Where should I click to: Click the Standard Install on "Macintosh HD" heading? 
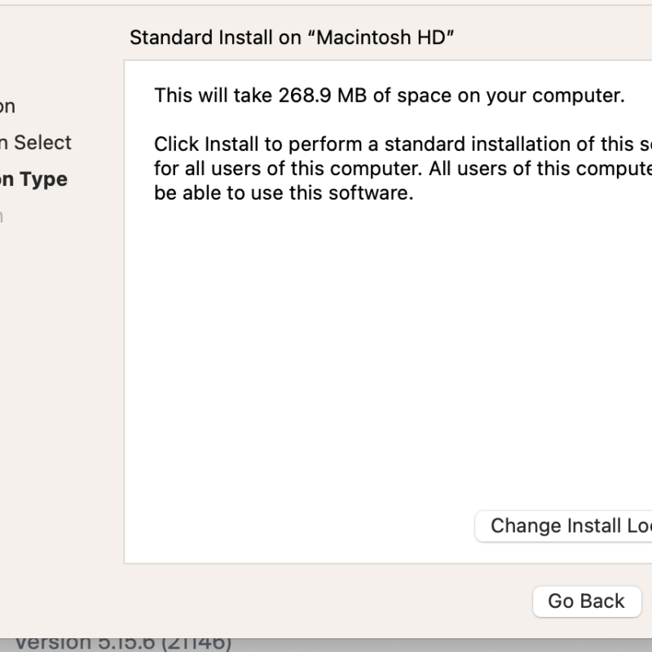[292, 37]
